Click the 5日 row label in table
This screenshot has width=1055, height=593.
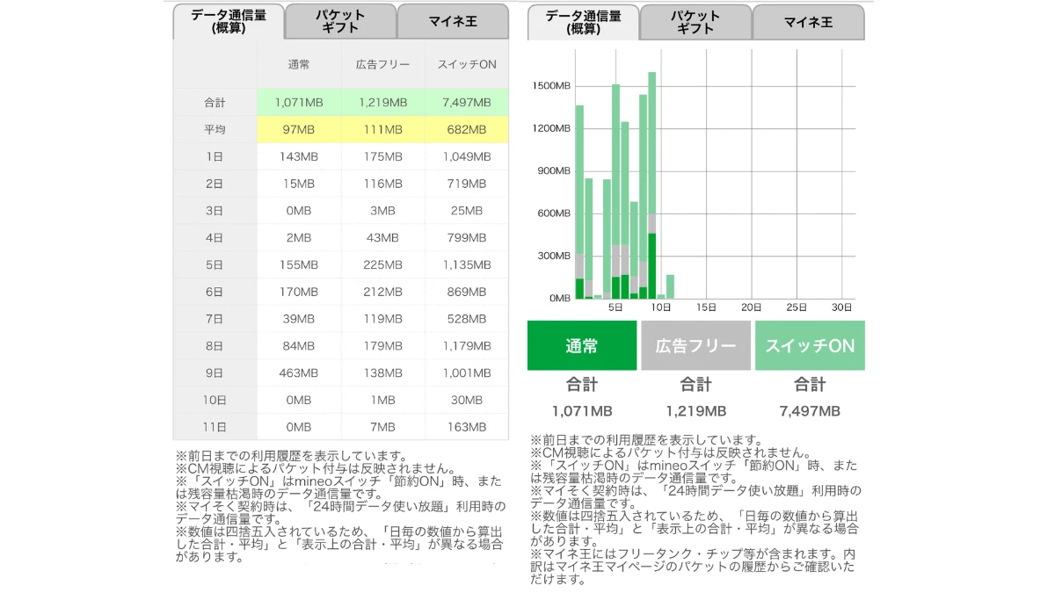click(215, 265)
